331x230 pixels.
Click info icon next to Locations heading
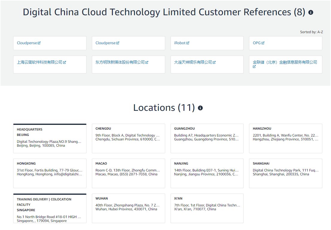tap(200, 108)
